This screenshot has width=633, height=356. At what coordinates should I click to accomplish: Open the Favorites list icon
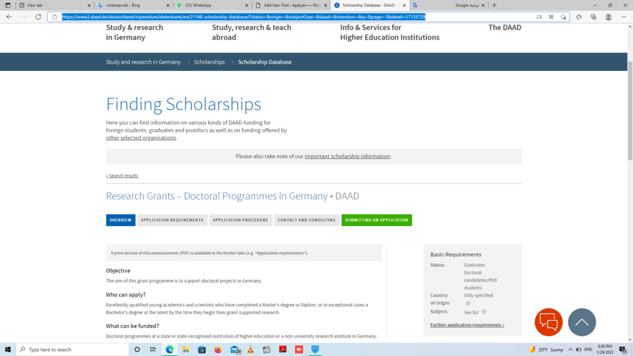pyautogui.click(x=579, y=17)
